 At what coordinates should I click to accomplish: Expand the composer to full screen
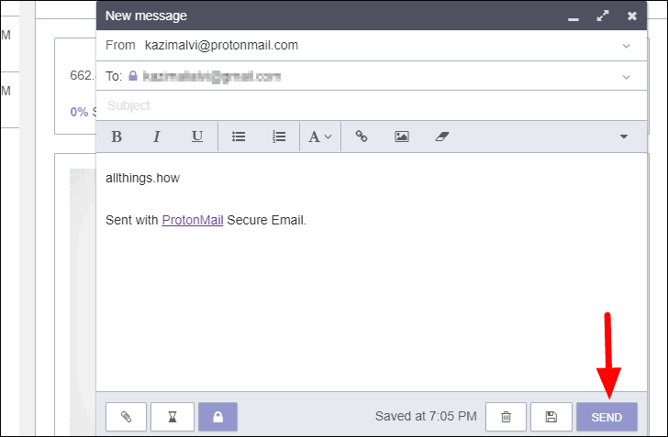(602, 16)
